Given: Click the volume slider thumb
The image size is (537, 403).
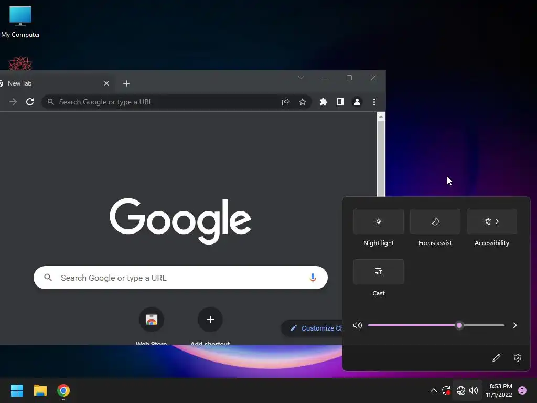Looking at the screenshot, I should coord(459,325).
